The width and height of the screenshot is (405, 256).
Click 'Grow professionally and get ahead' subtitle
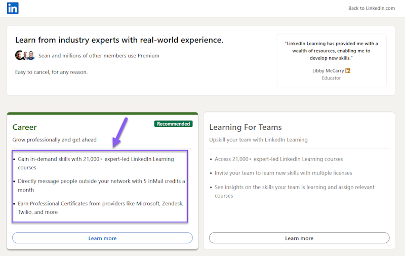coord(55,139)
